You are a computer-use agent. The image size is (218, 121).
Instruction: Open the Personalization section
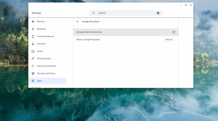(44, 58)
